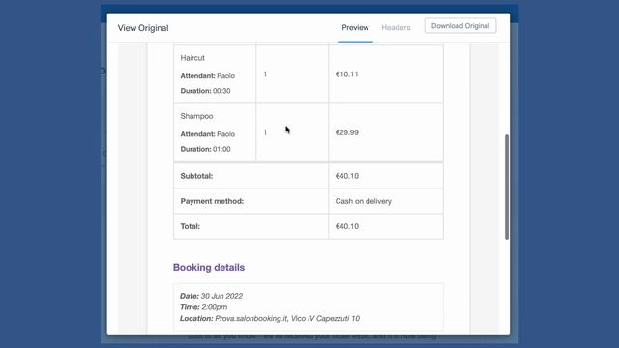
Task: Click the "Total:" label
Action: 190,226
